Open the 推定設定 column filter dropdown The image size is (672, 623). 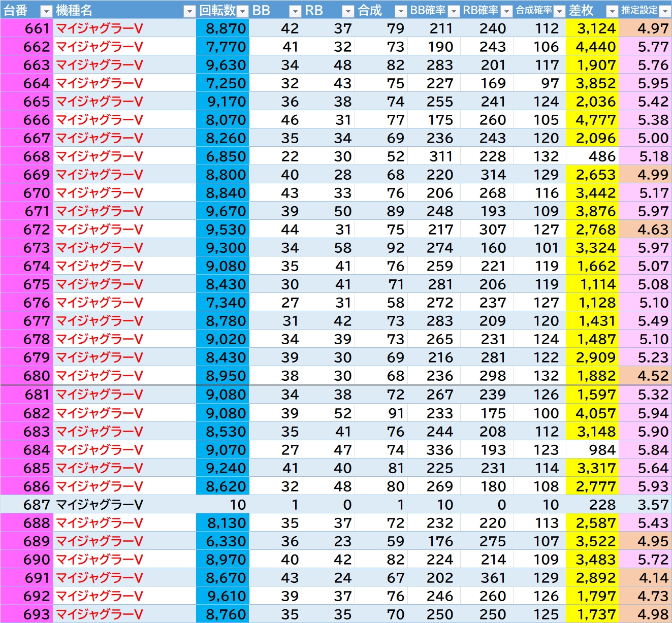(x=665, y=11)
